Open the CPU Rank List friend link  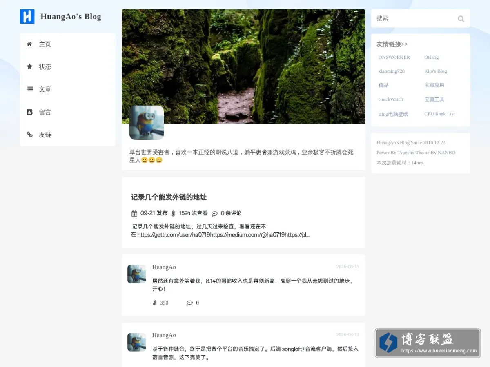tap(439, 114)
